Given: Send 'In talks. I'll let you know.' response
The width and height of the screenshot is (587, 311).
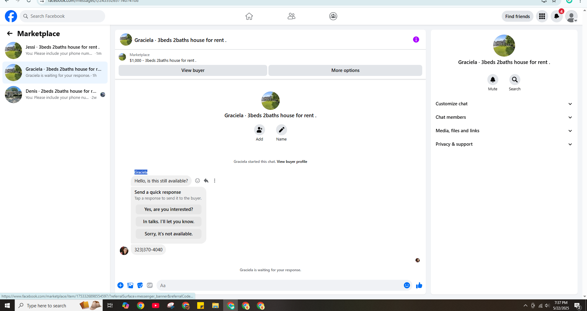Looking at the screenshot, I should [x=169, y=222].
